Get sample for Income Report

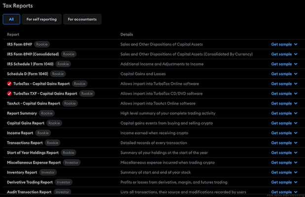tap(281, 133)
